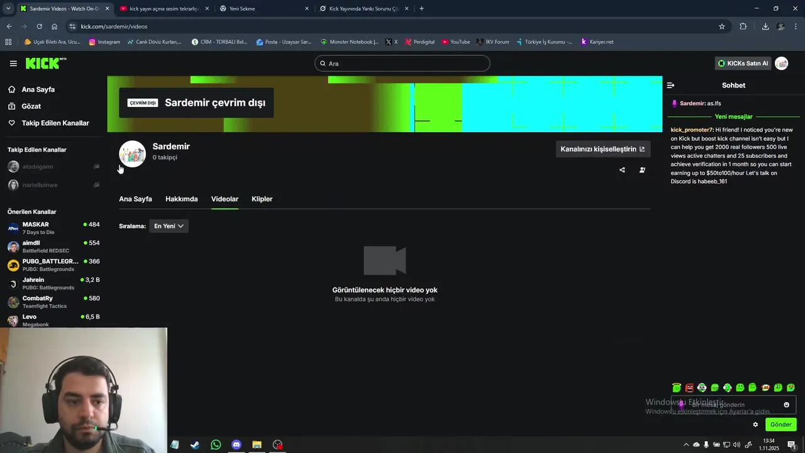805x453 pixels.
Task: Open the profile avatar menu at top right
Action: [782, 64]
